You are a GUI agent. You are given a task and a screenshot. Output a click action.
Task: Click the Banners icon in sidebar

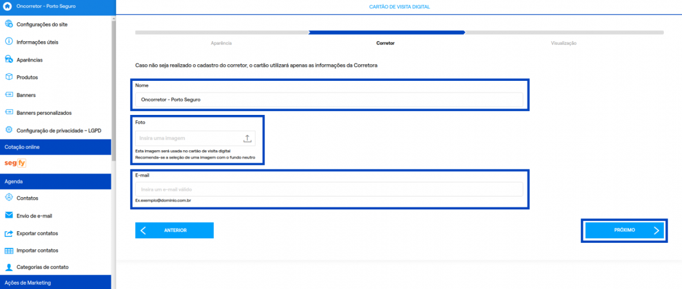(9, 94)
